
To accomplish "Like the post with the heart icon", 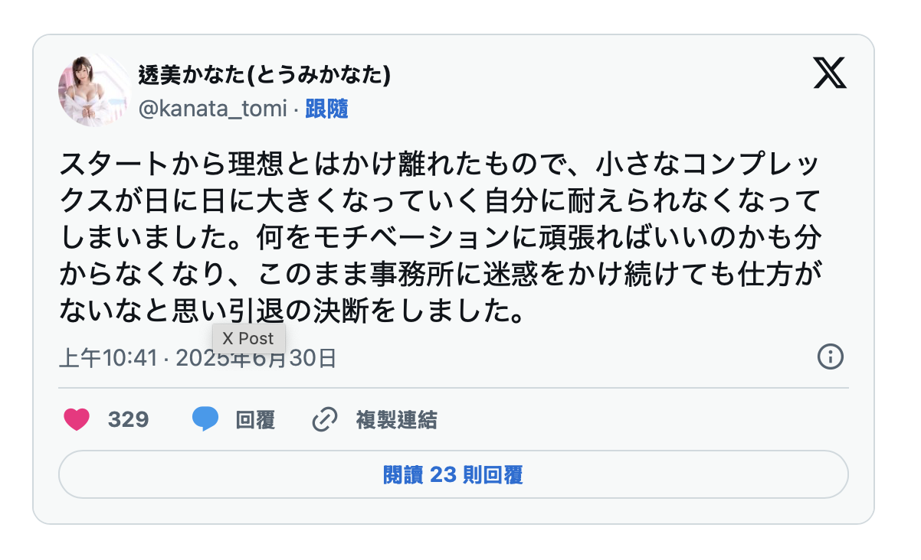I will pos(77,419).
